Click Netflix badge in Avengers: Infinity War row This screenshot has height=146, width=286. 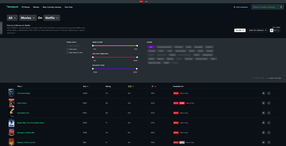click(176, 133)
